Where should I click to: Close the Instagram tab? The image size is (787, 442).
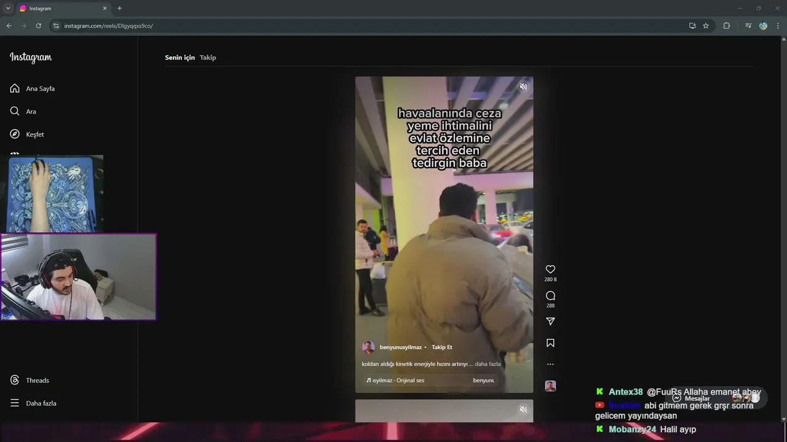point(105,8)
